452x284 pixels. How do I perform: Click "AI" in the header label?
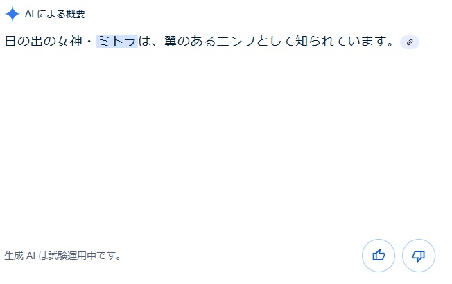tap(29, 14)
